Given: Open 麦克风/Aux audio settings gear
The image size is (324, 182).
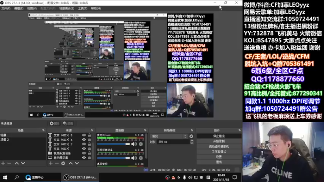Looking at the screenshot, I should 141,144.
